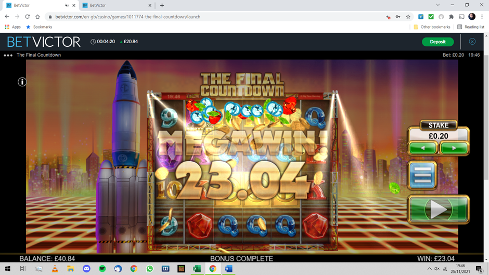
Task: Open the three-dot game options menu
Action: (8, 55)
